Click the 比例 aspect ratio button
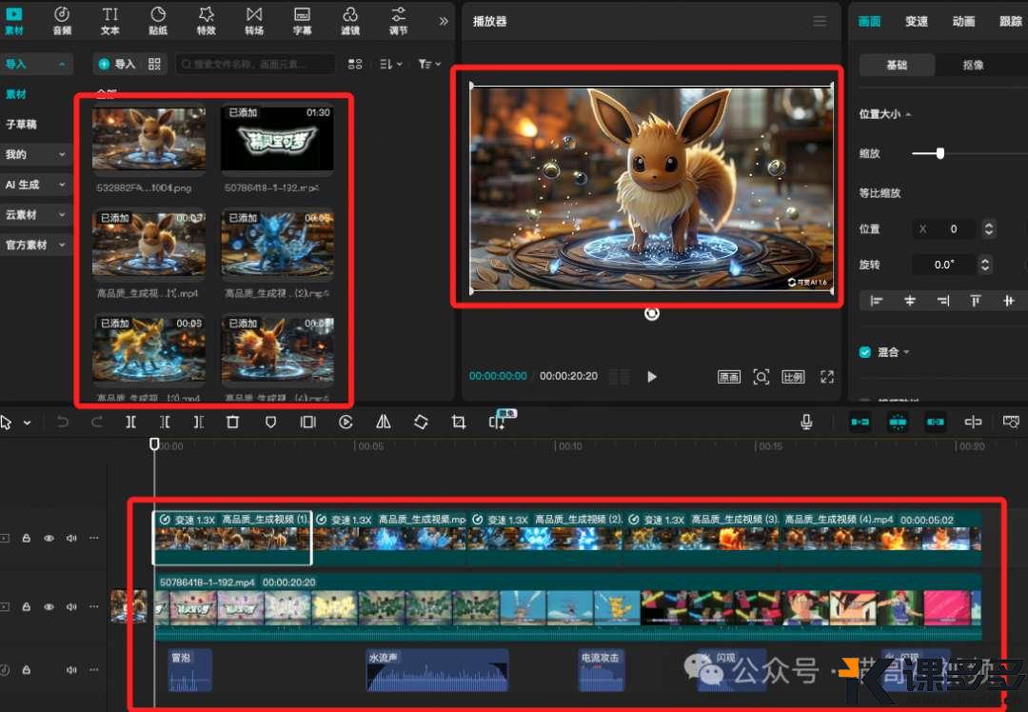Image resolution: width=1028 pixels, height=712 pixels. point(793,377)
